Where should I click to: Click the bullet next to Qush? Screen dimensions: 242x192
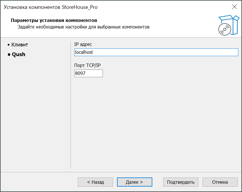9,54
